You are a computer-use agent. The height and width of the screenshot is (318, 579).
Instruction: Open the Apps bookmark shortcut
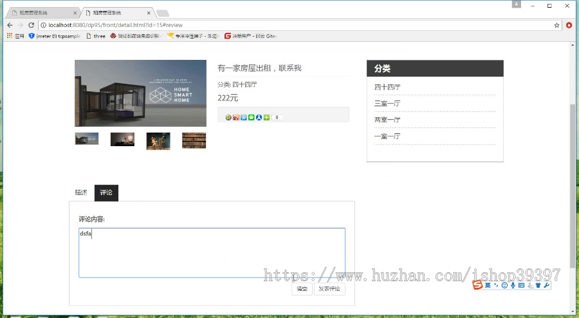pyautogui.click(x=15, y=36)
